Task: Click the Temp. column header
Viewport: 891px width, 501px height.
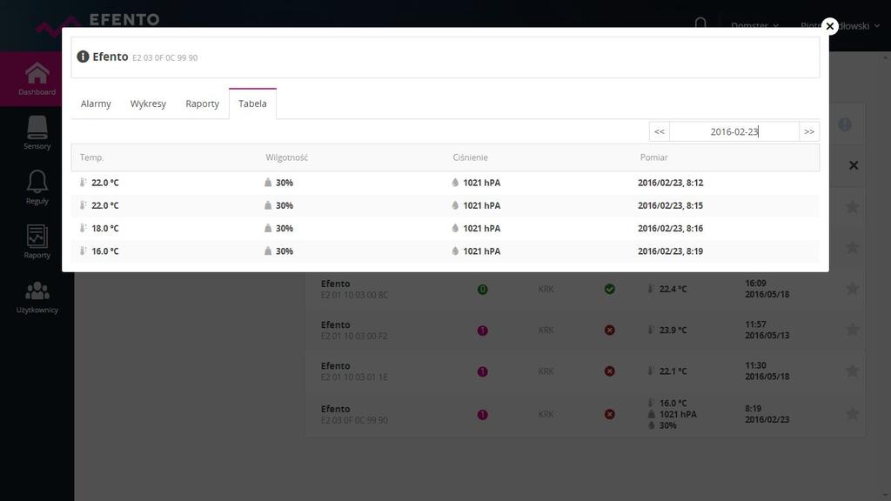Action: (91, 157)
